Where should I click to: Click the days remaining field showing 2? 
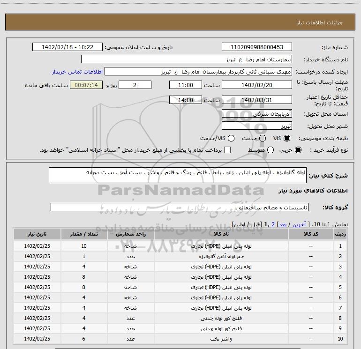[135, 85]
